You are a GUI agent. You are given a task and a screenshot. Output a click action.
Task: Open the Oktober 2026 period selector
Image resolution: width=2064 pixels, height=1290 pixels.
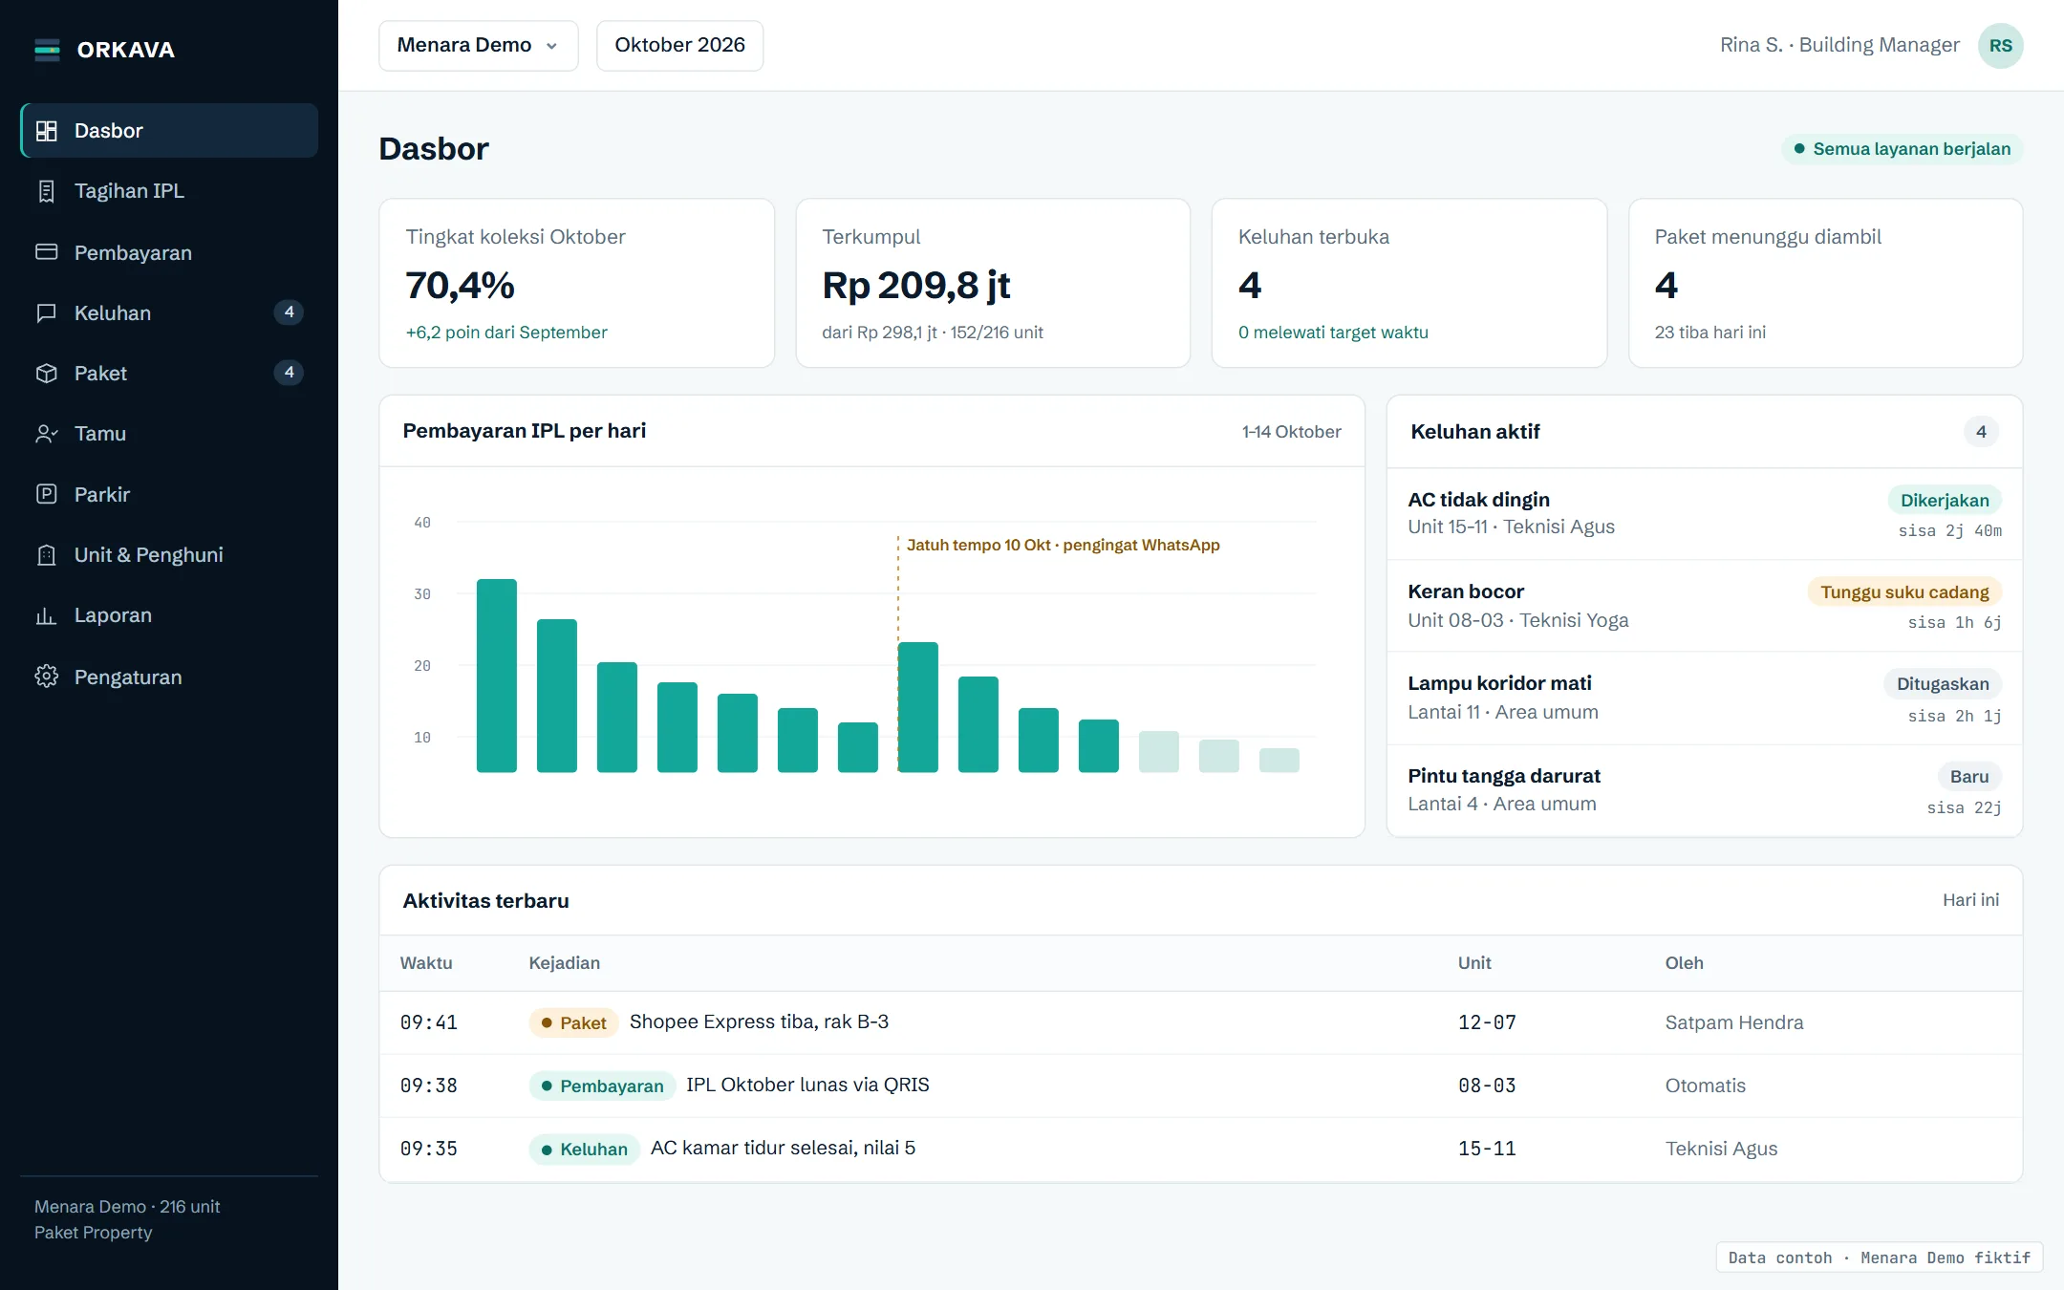(679, 45)
